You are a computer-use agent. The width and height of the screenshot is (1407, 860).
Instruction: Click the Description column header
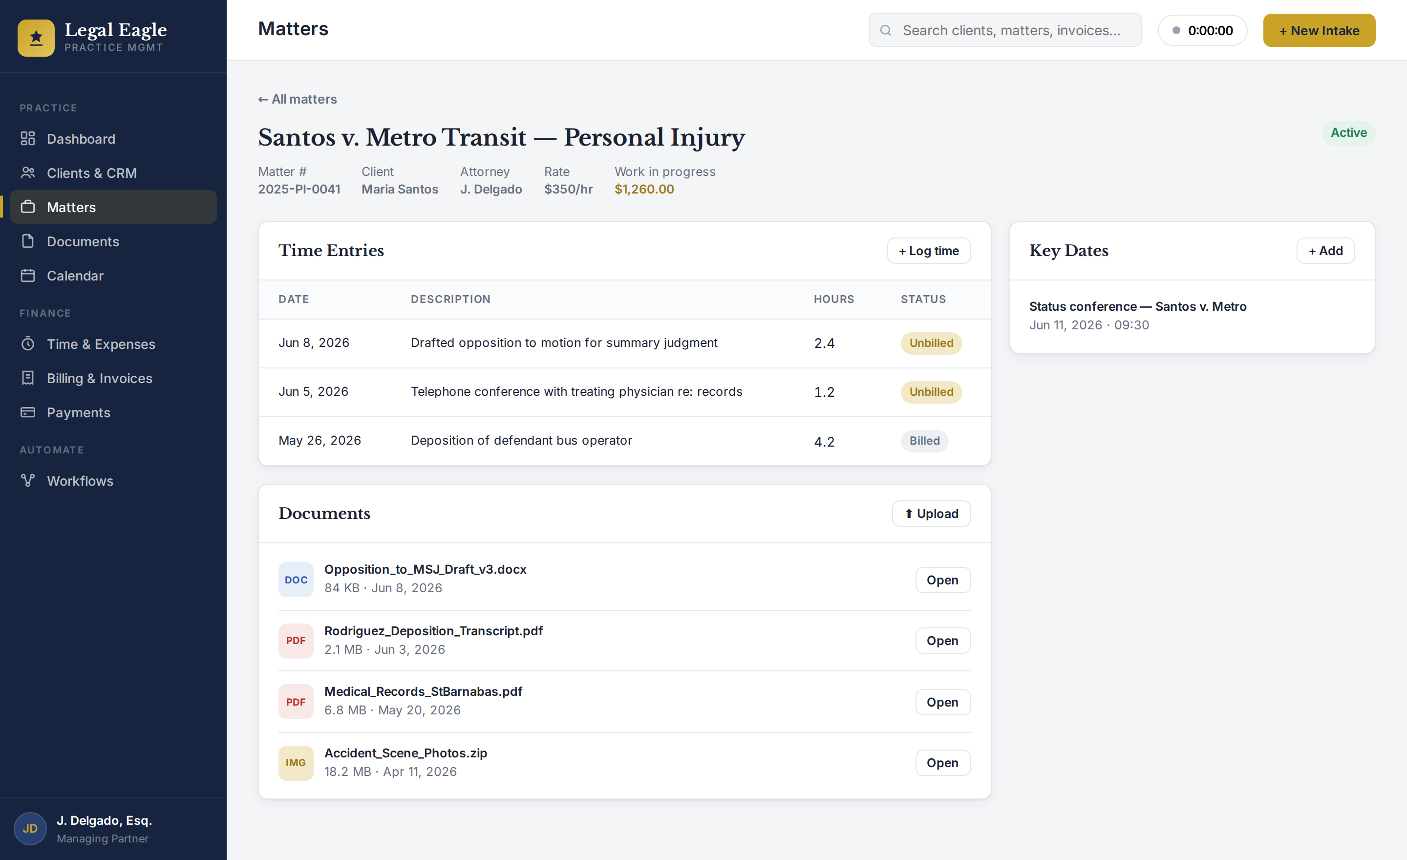click(x=450, y=299)
